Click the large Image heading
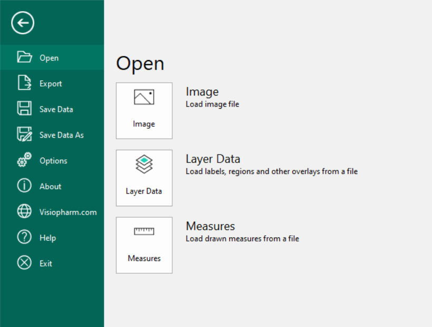 [x=202, y=92]
